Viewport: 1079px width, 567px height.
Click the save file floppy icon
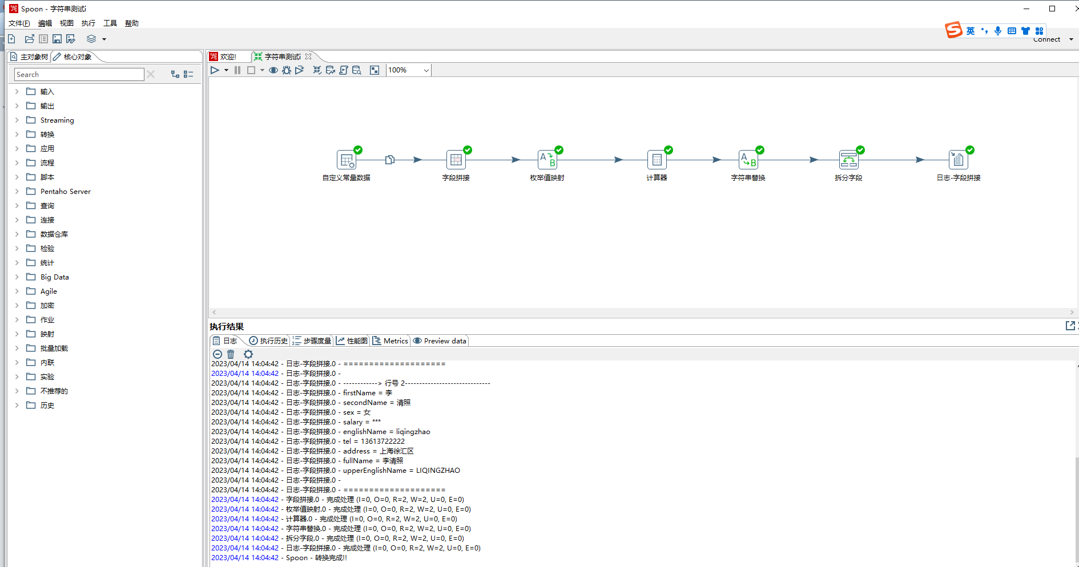point(57,39)
